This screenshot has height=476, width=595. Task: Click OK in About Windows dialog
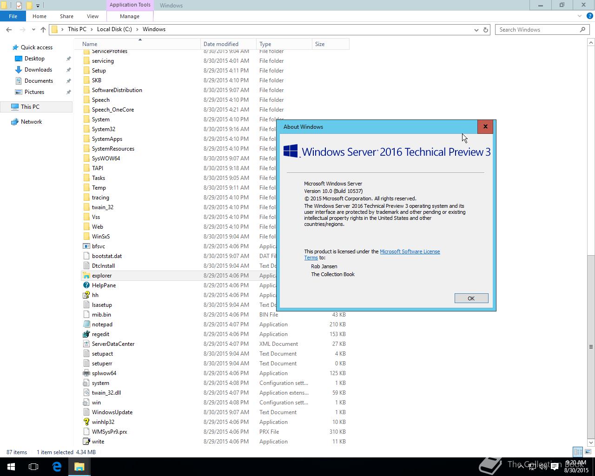coord(471,298)
